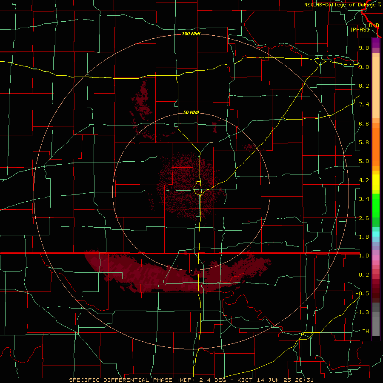Pick the 5.0 legend number
Screen dimensions: 383x383
click(364, 161)
